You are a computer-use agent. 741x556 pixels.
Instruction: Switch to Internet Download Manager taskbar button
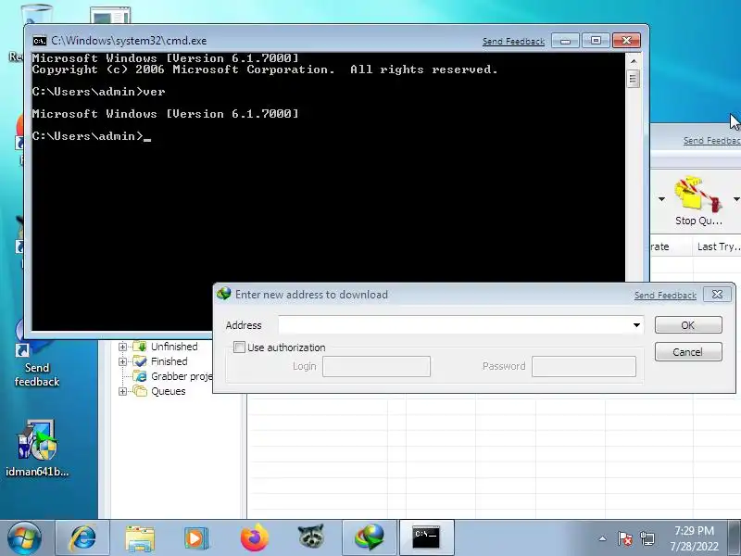point(369,538)
